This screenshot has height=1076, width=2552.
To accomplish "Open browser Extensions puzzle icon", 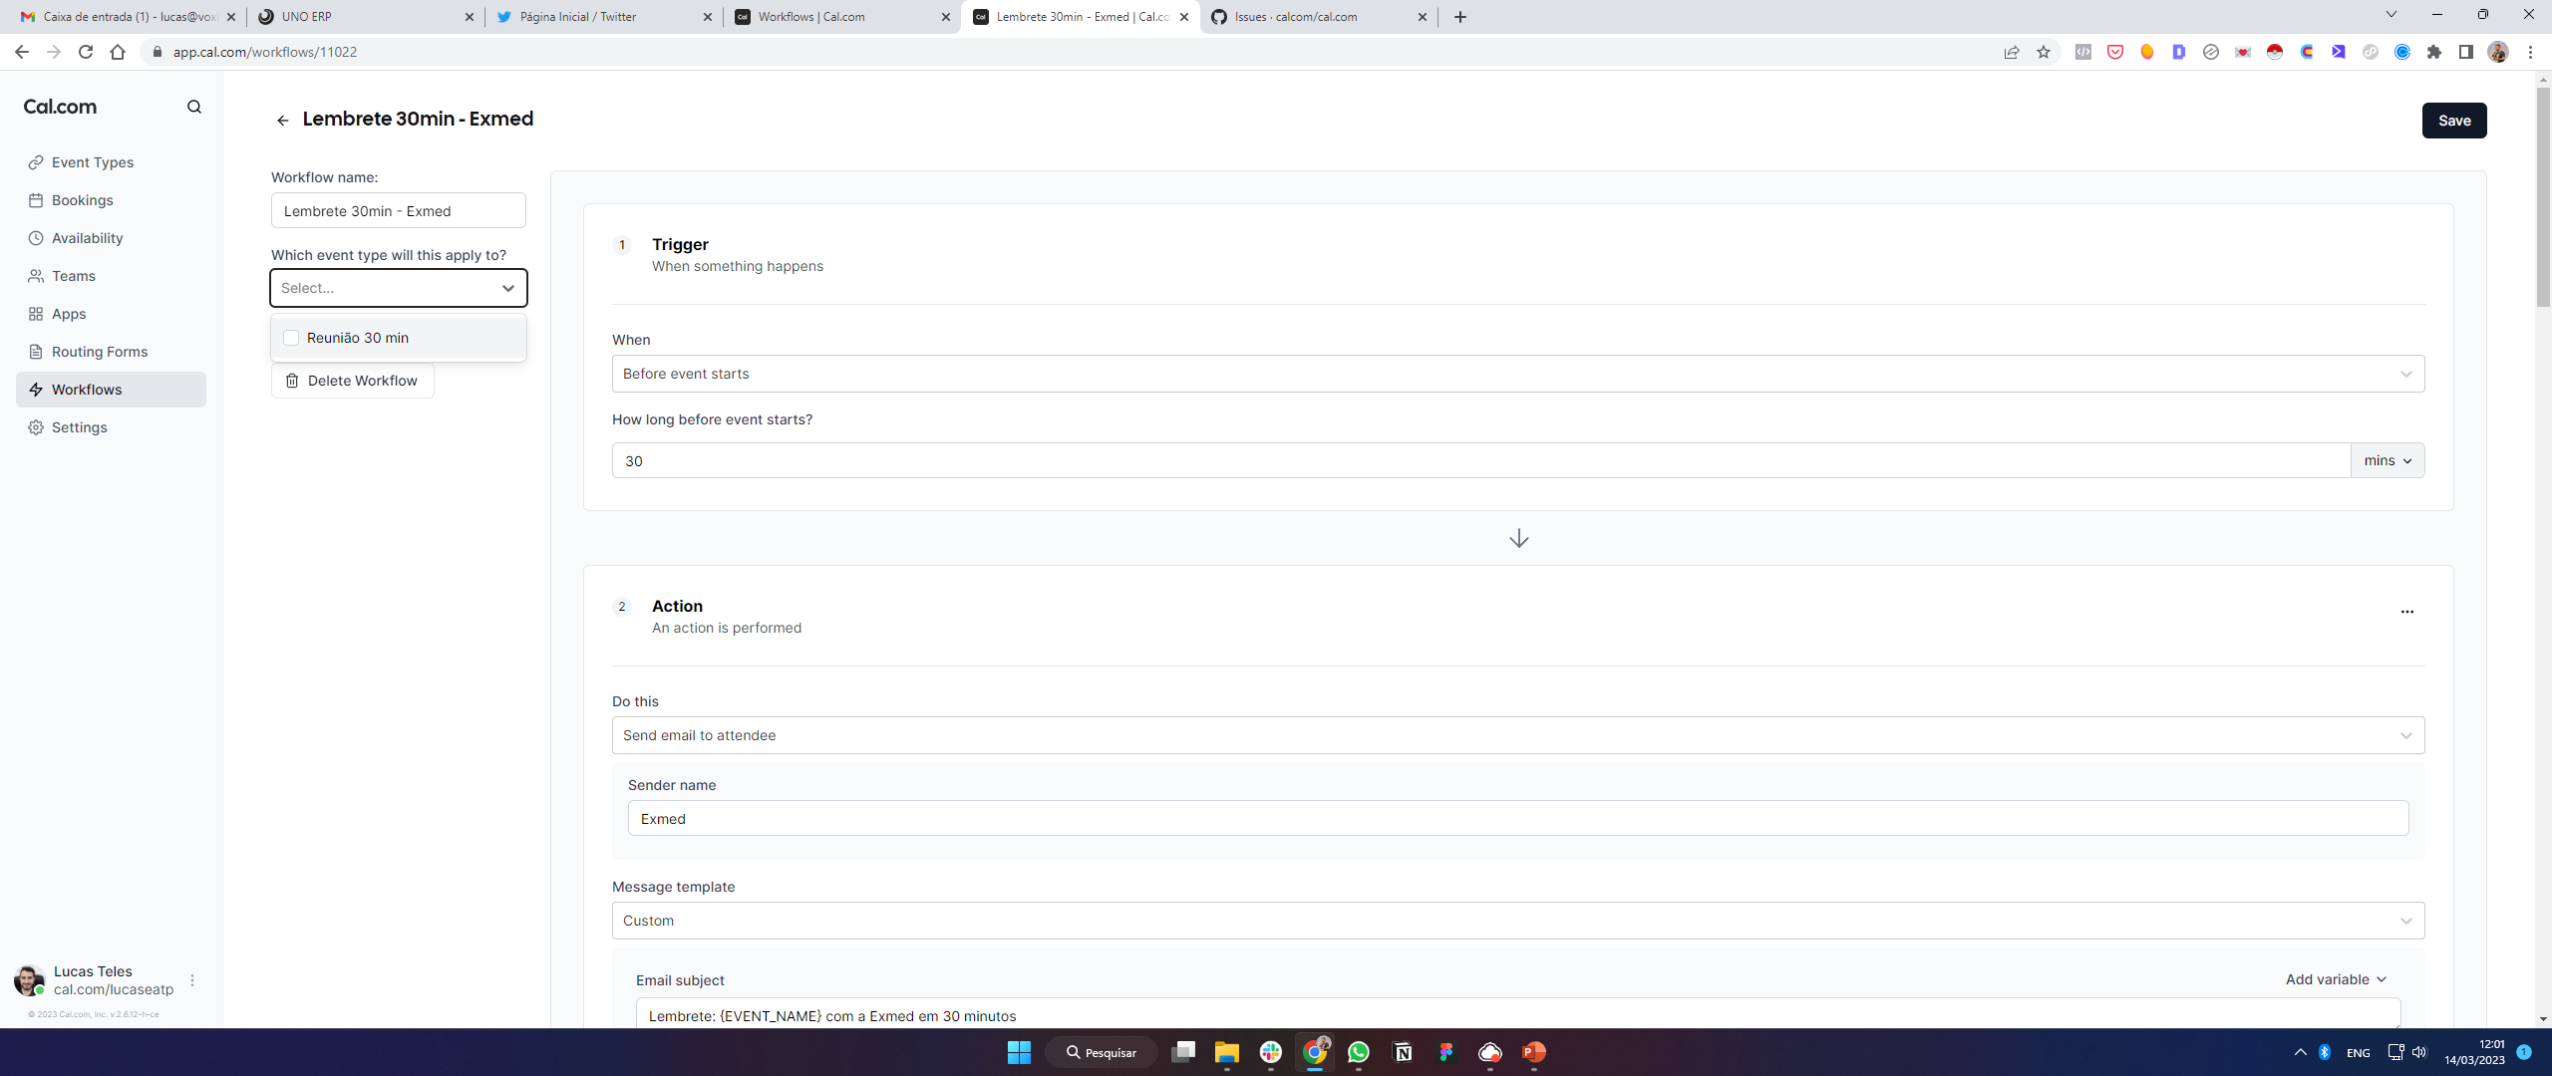I will point(2434,52).
